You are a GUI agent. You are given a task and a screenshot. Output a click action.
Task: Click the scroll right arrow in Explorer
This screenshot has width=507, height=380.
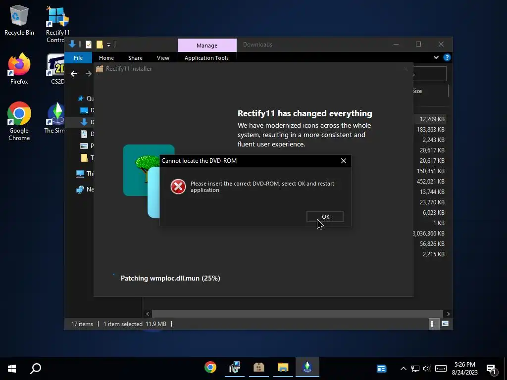pyautogui.click(x=448, y=314)
